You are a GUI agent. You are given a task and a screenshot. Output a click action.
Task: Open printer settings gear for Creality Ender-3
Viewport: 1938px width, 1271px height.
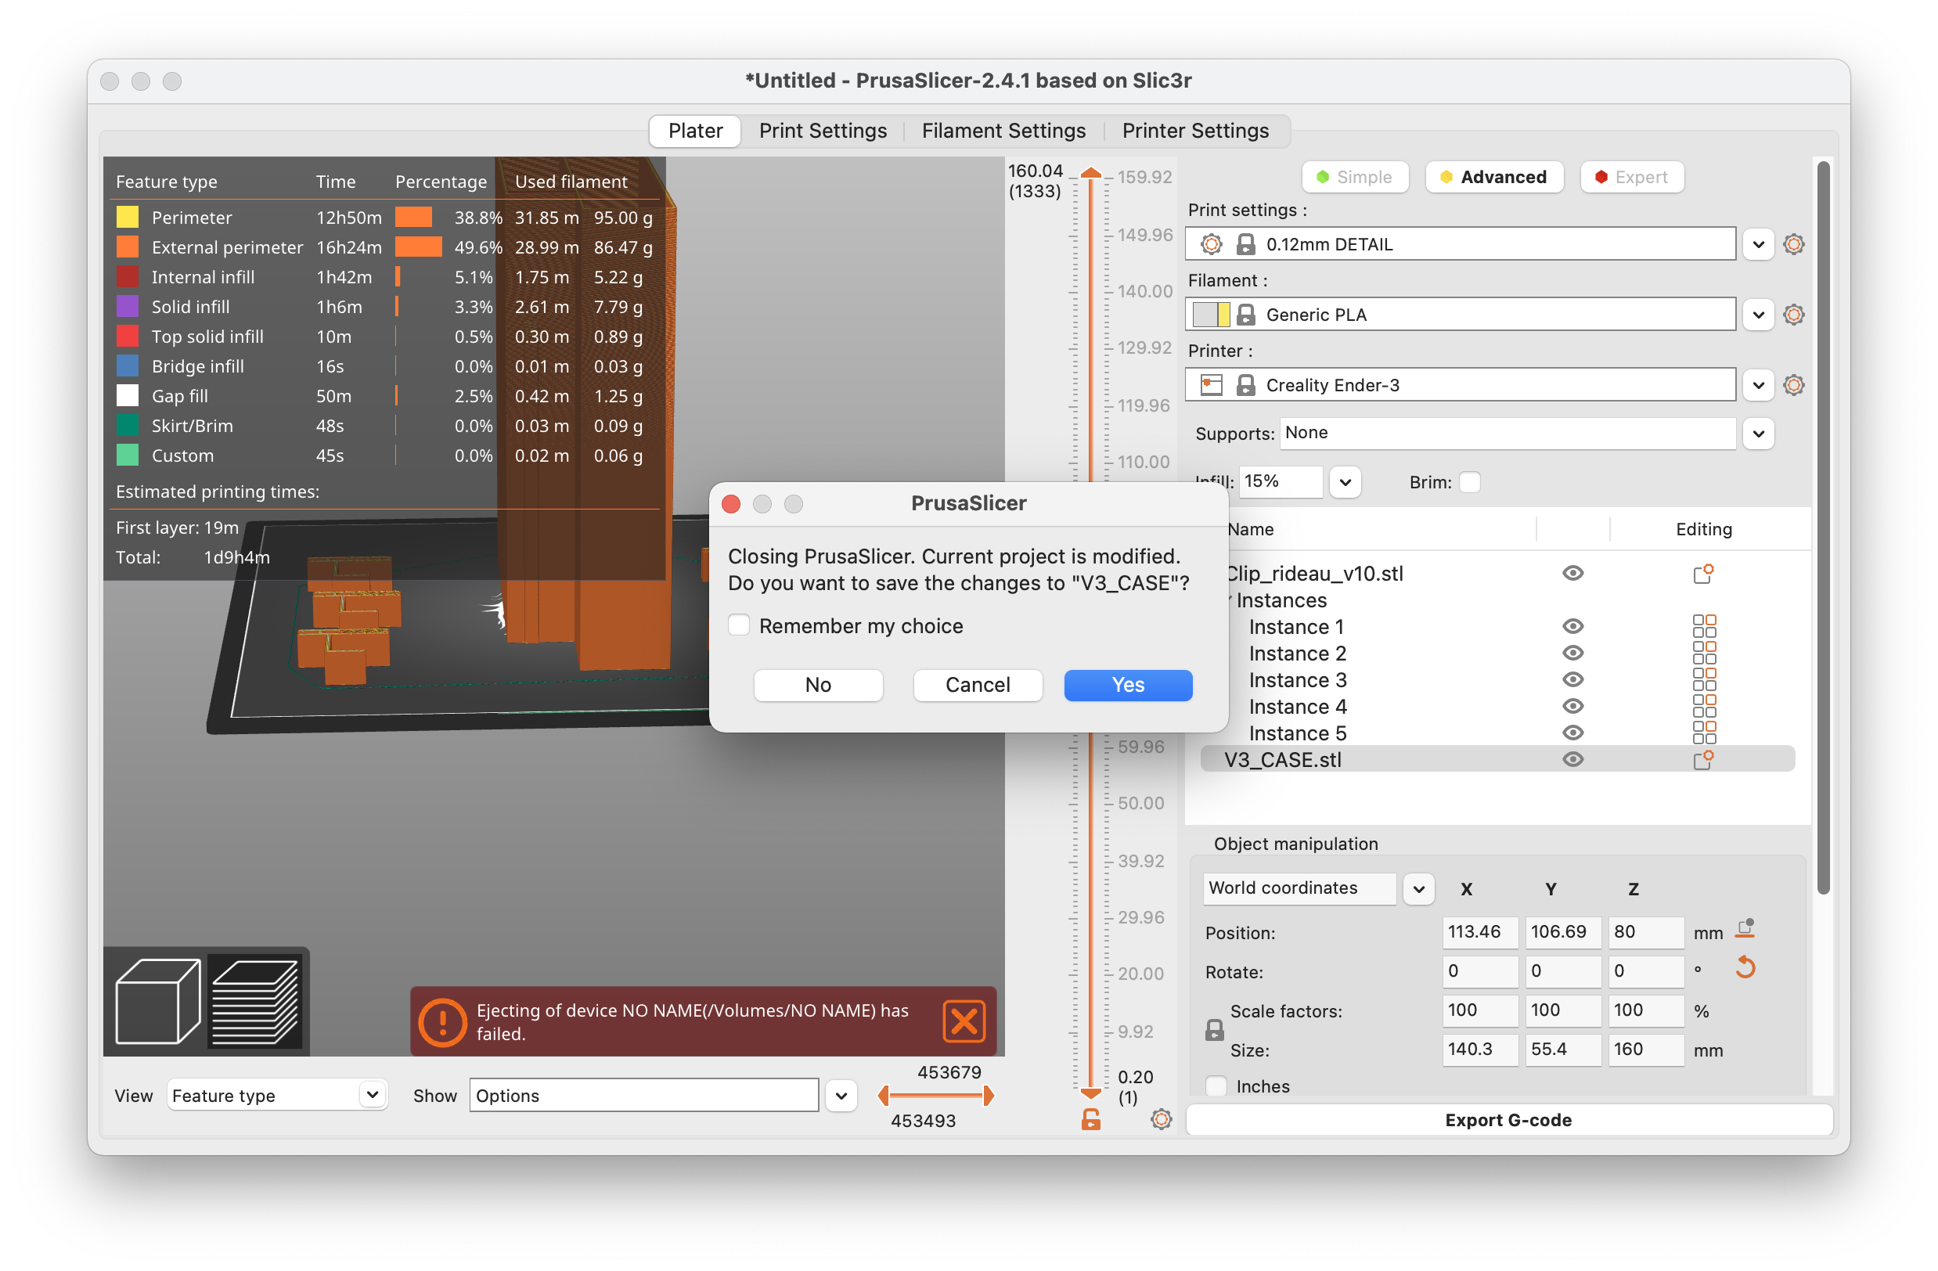point(1795,384)
